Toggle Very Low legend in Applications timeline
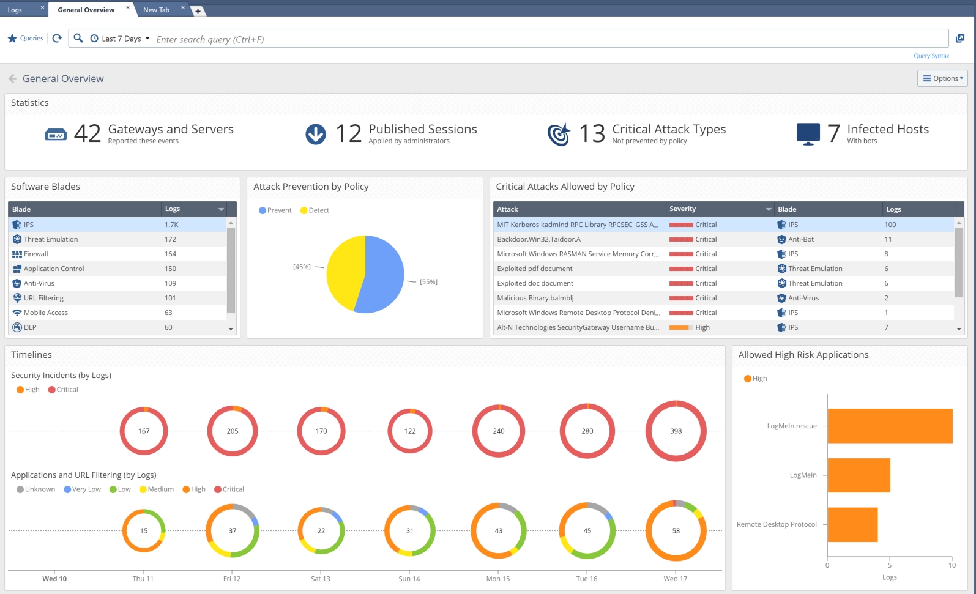This screenshot has height=594, width=976. (x=82, y=489)
